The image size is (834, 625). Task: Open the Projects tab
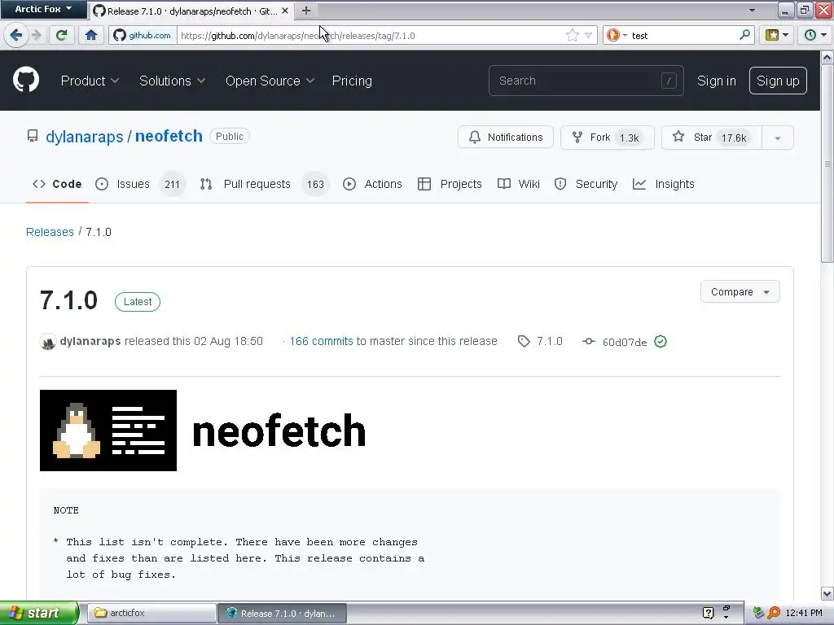[450, 184]
